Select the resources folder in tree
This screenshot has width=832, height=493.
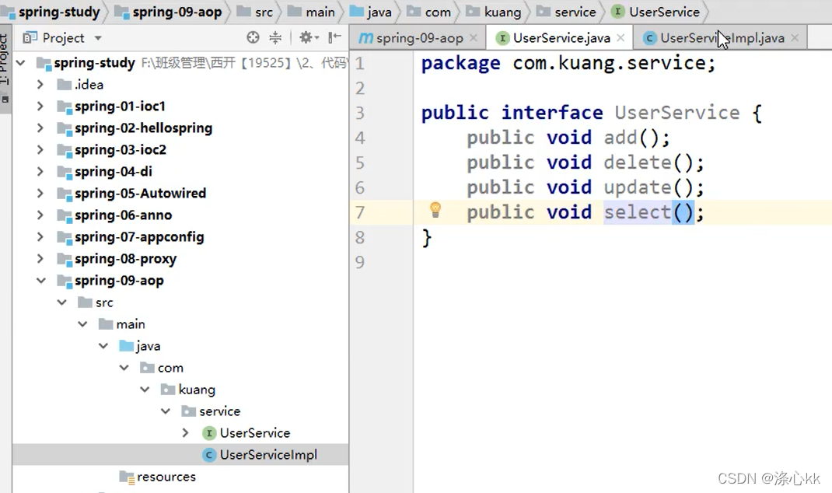coord(166,477)
